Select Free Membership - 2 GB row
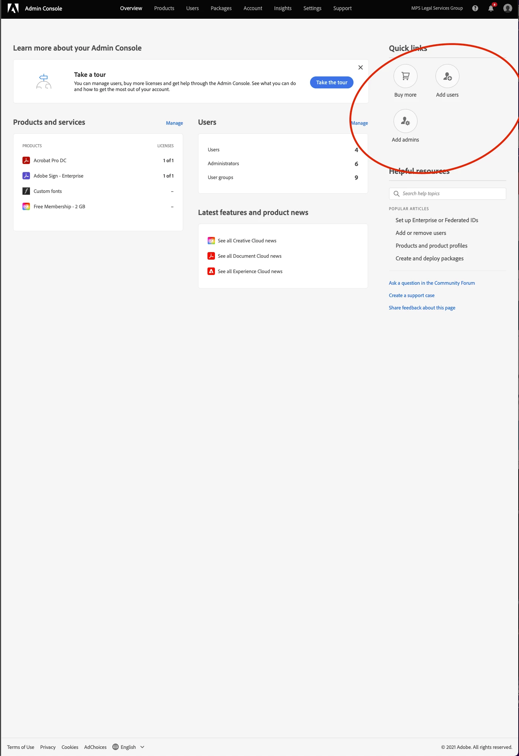 (98, 206)
